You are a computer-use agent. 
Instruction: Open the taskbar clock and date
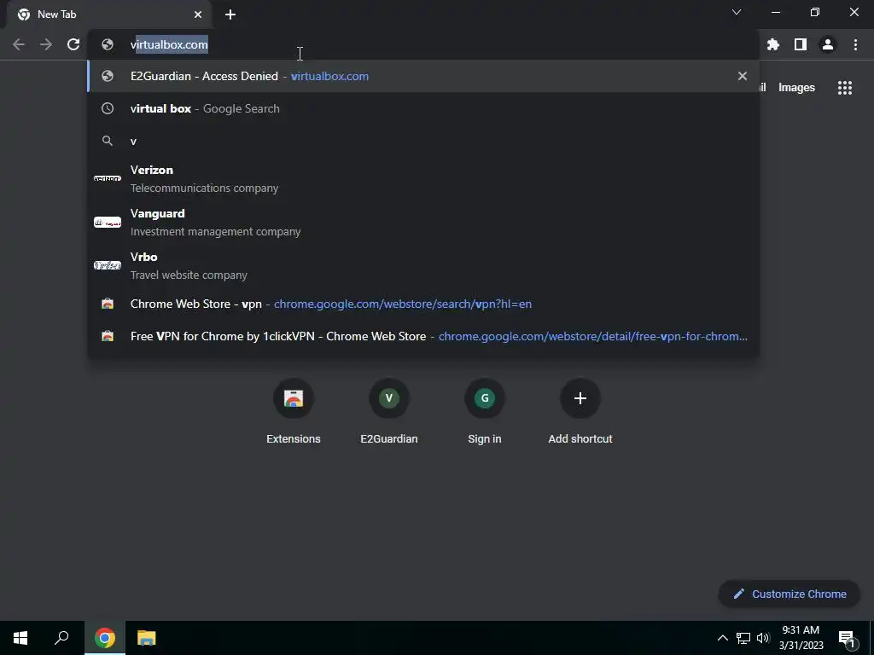801,638
